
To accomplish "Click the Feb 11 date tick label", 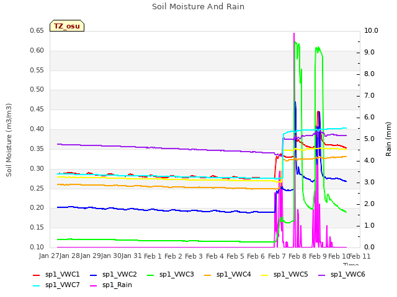I will pos(360,256).
